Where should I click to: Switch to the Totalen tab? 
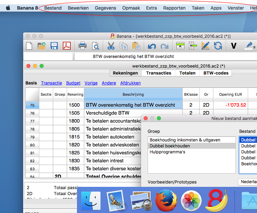click(187, 73)
